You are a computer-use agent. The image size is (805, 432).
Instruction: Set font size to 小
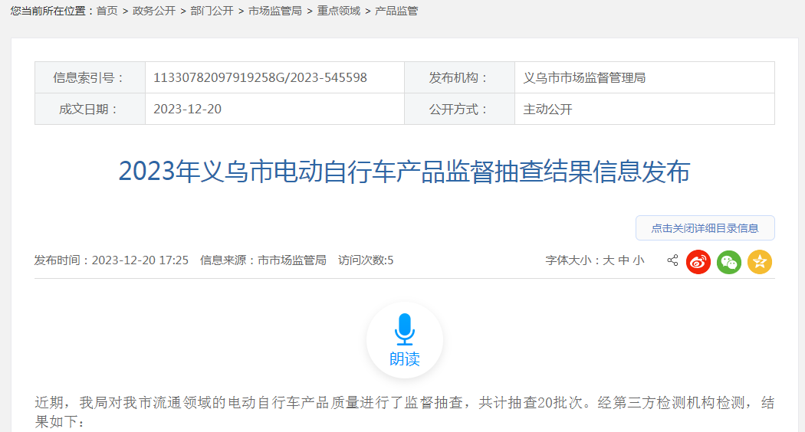(x=639, y=260)
